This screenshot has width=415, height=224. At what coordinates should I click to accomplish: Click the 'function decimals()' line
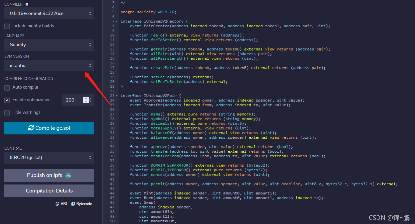(188, 123)
